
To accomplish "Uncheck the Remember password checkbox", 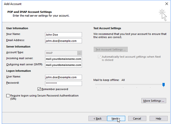I will 39,89.
